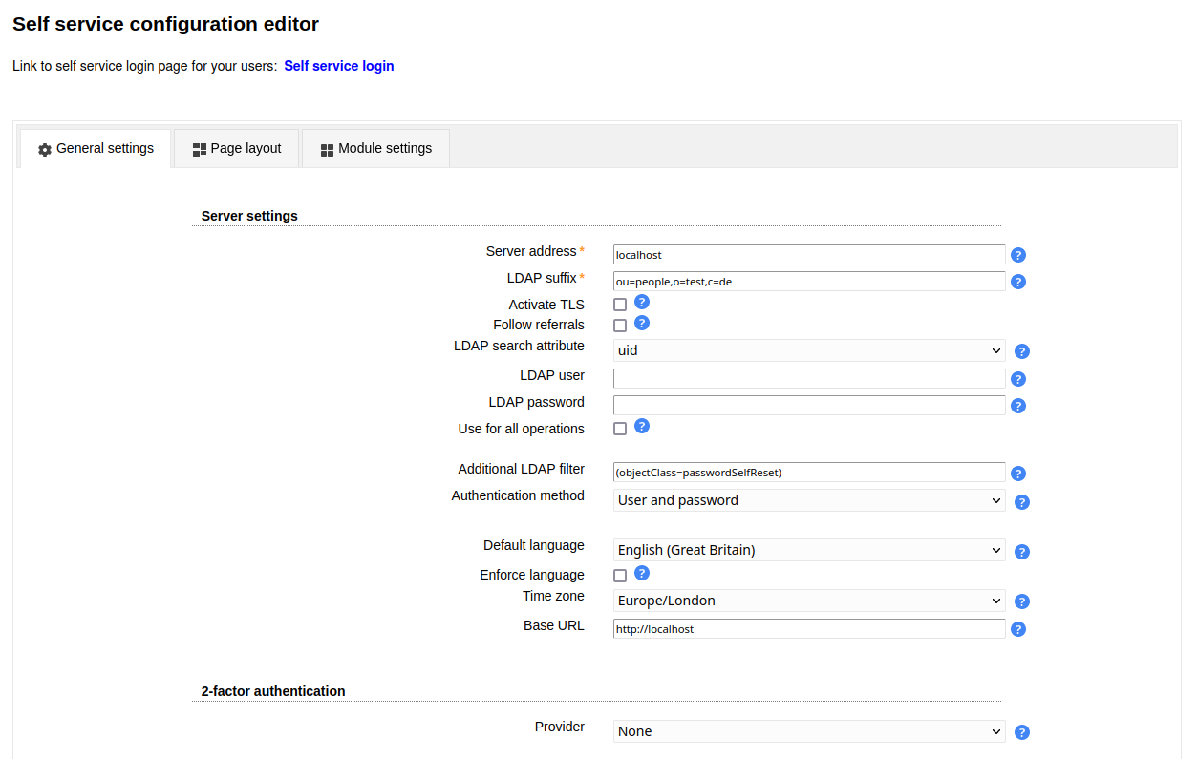This screenshot has height=759, width=1198.
Task: Expand the Time zone dropdown
Action: point(808,601)
